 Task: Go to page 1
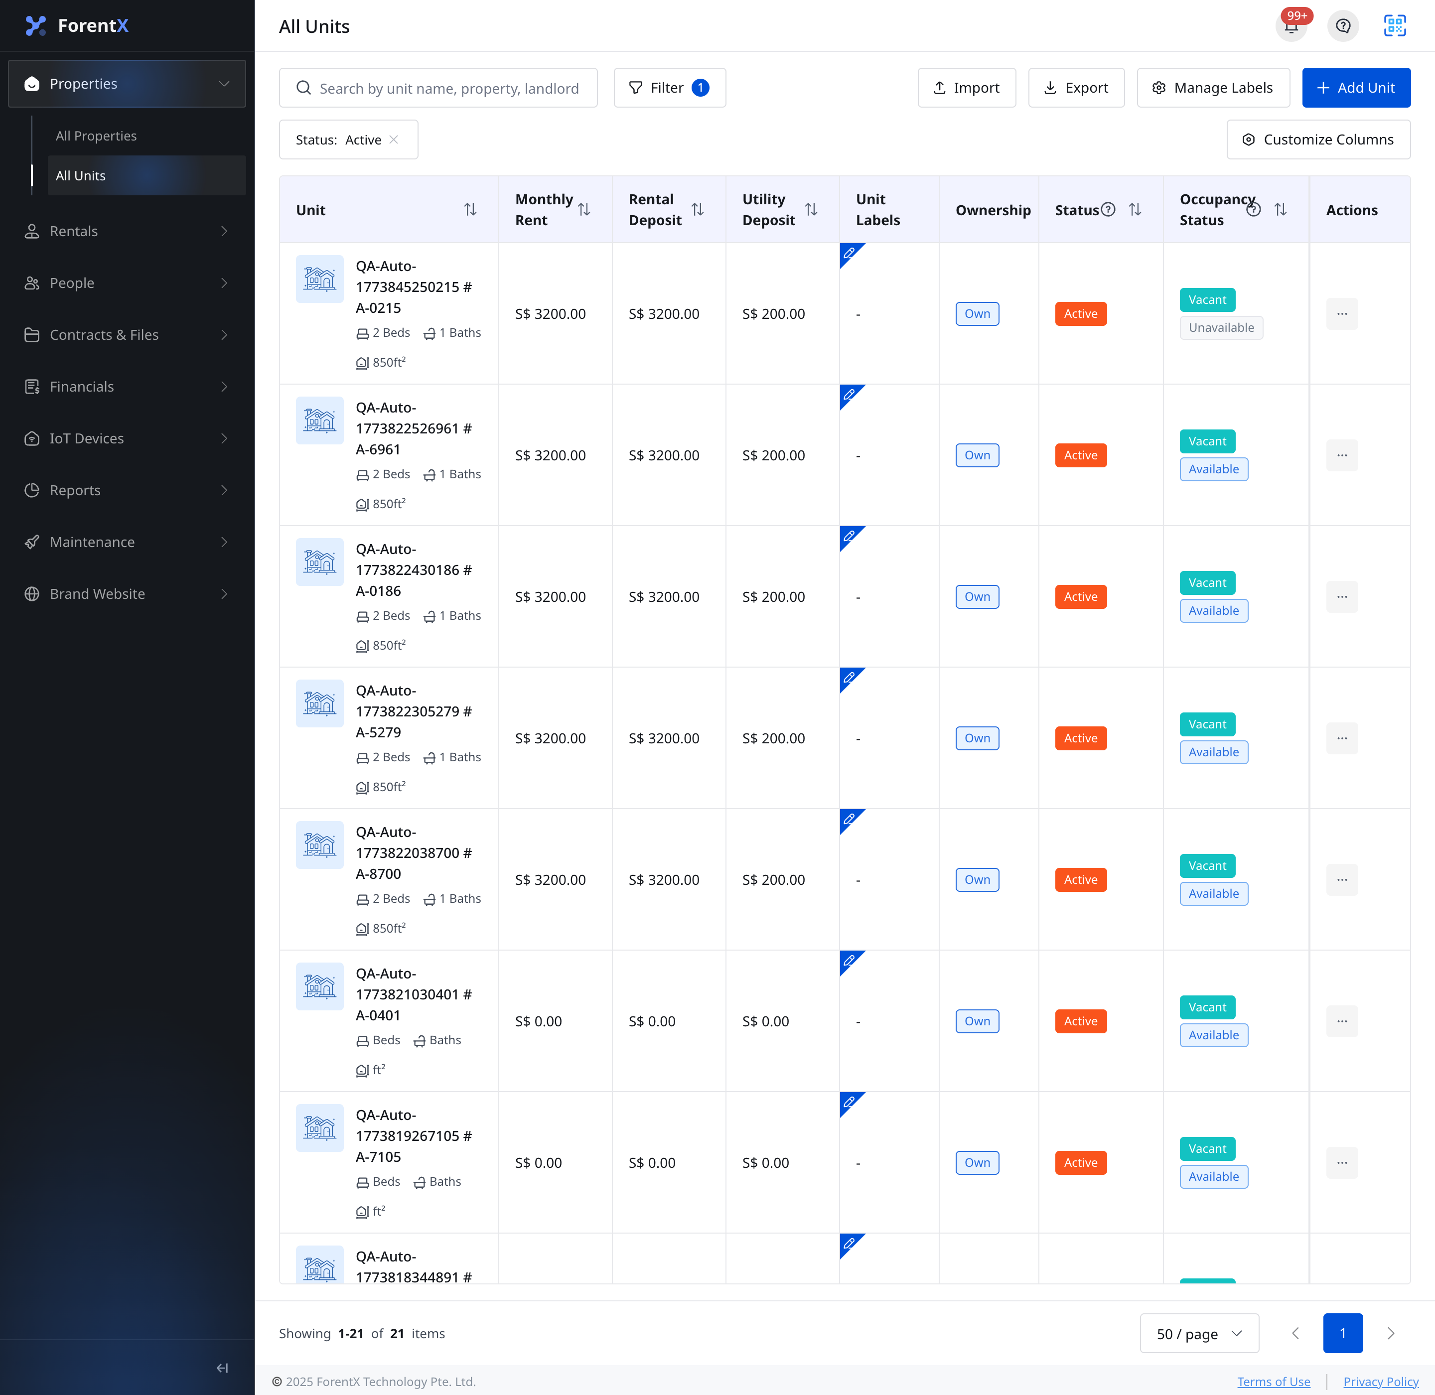(1343, 1333)
